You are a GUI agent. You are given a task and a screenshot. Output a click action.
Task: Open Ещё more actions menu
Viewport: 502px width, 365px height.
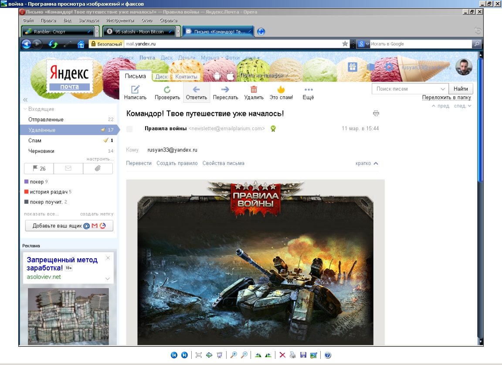click(x=309, y=93)
